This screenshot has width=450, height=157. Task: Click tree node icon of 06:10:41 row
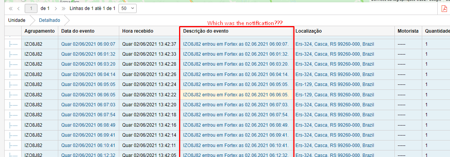(14, 145)
